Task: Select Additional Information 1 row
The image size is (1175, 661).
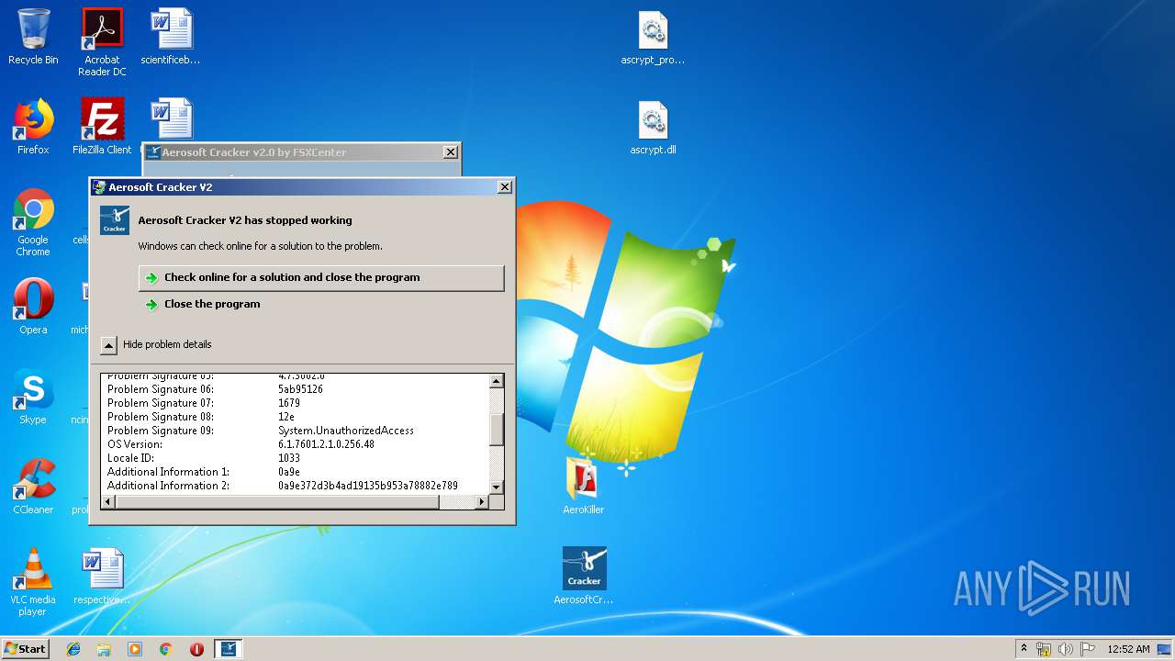Action: (295, 472)
